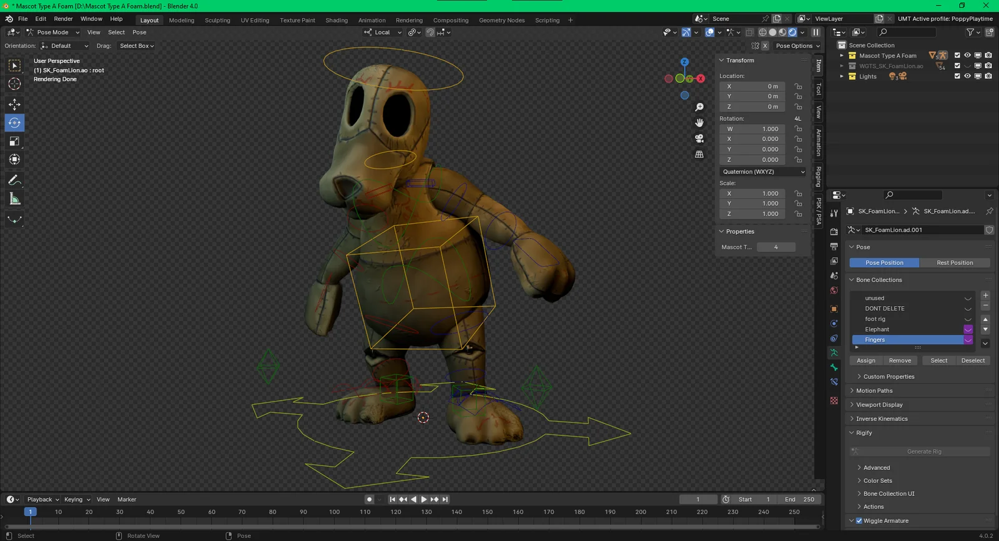999x541 pixels.
Task: Open the Bone properties tab icon
Action: tap(834, 367)
